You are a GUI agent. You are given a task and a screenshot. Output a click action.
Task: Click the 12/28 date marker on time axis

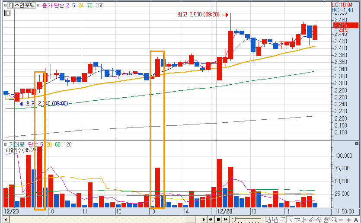click(x=225, y=212)
